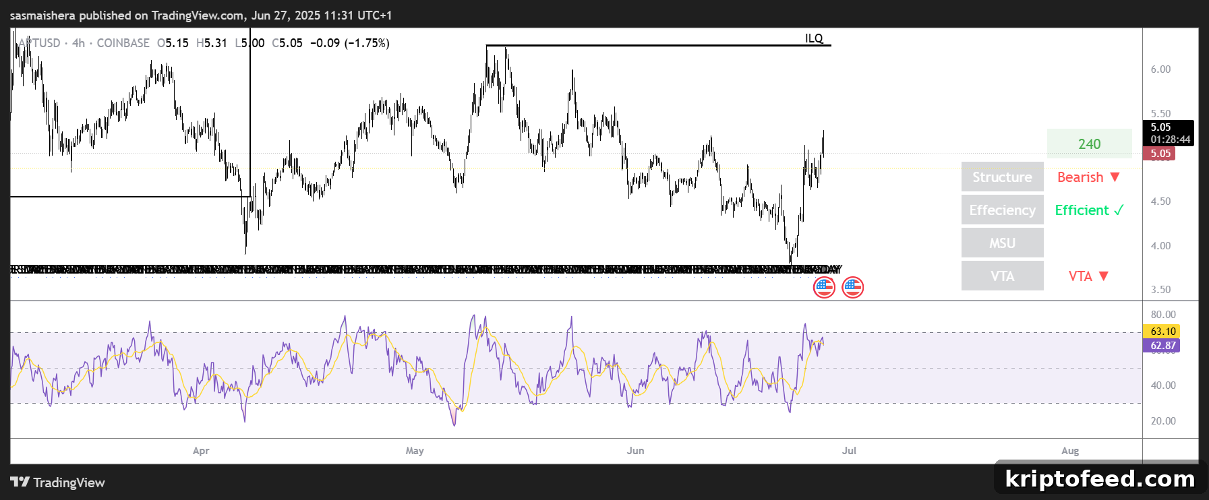The height and width of the screenshot is (500, 1209).
Task: Click the 80.00 RSI axis label
Action: pos(1163,315)
